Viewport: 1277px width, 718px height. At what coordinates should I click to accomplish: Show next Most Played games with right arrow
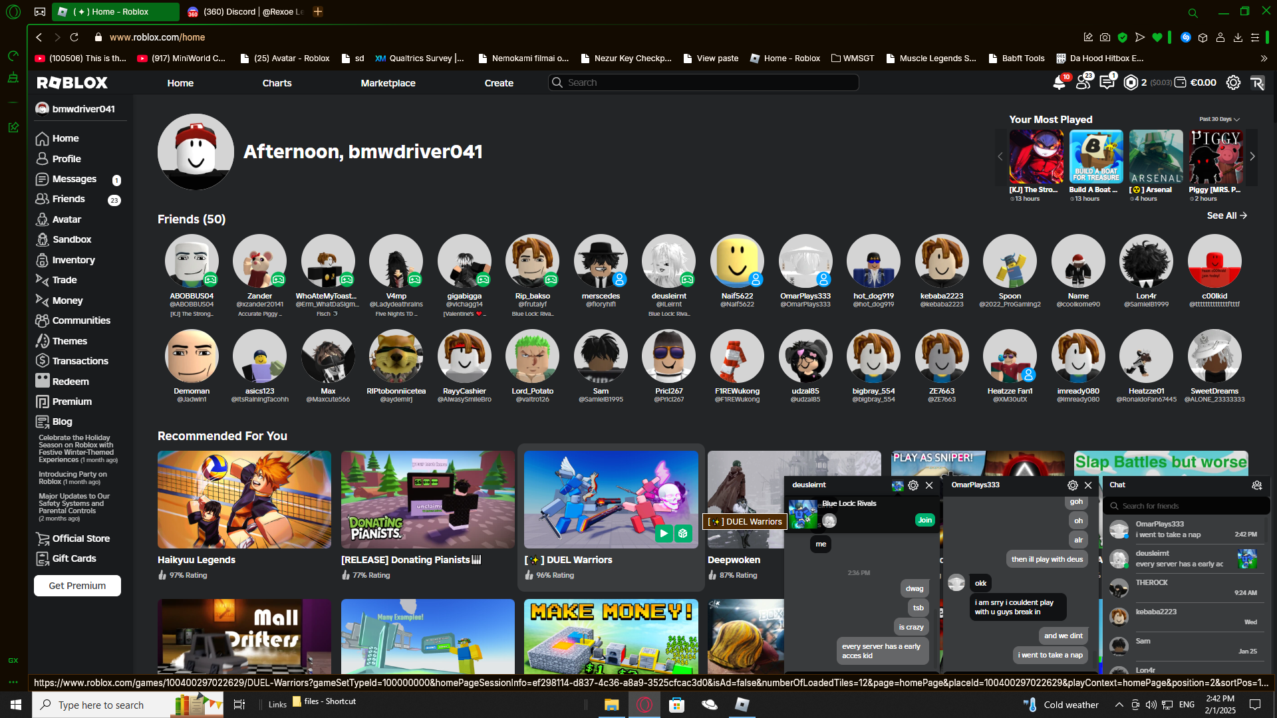[1252, 157]
